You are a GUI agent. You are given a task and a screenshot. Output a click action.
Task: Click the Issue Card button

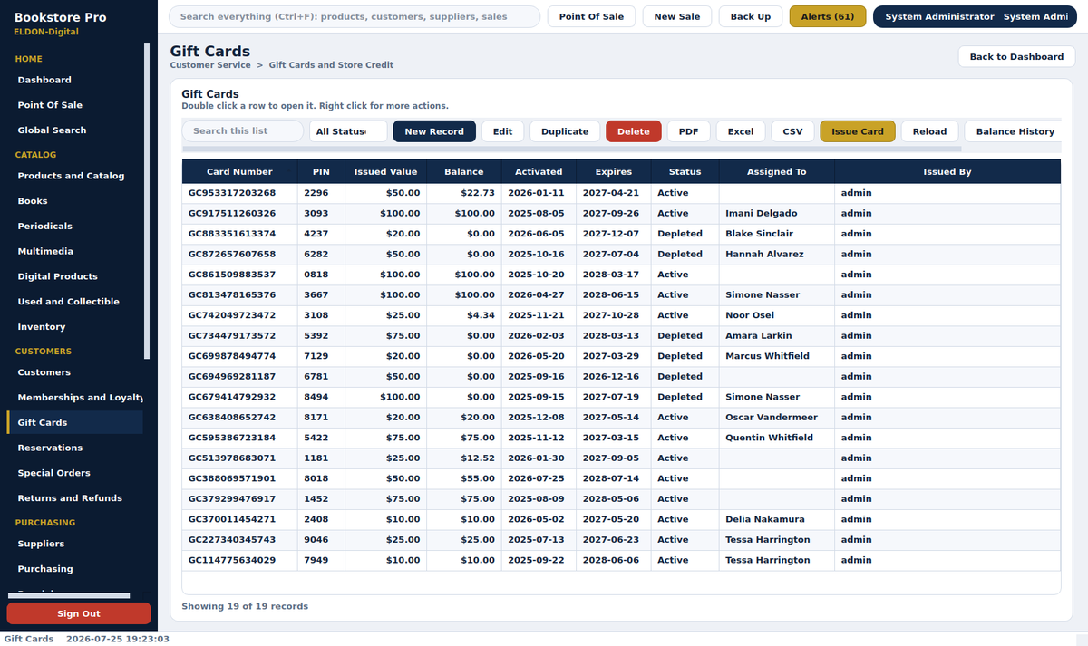858,131
